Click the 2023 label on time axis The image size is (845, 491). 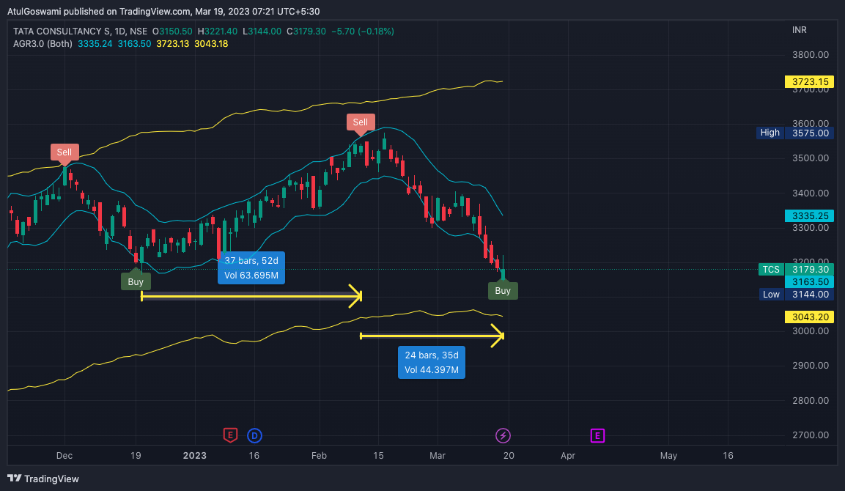pos(194,455)
